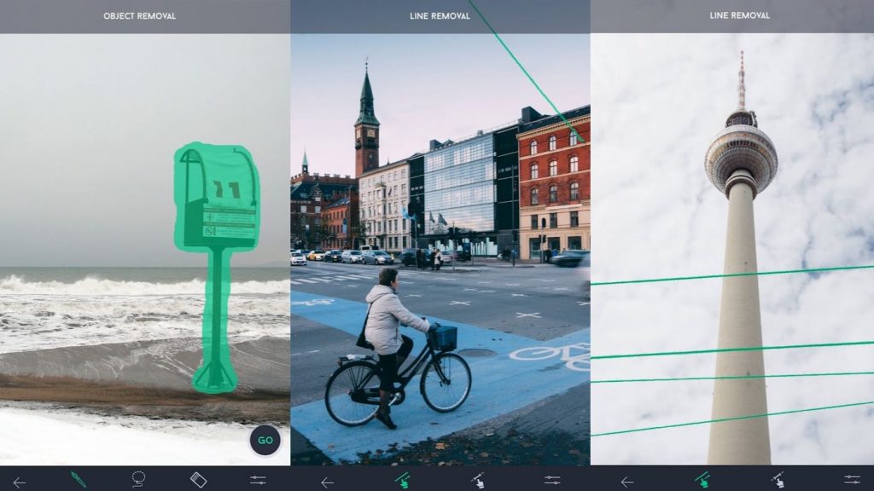
Task: Select the green line remover tool in the TV tower panel
Action: coord(702,480)
